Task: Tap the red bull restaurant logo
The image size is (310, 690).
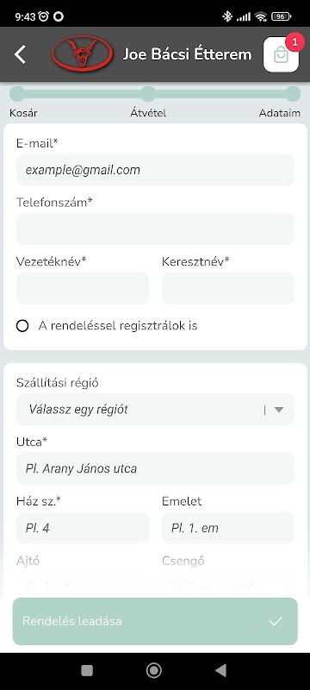Action: click(x=82, y=53)
